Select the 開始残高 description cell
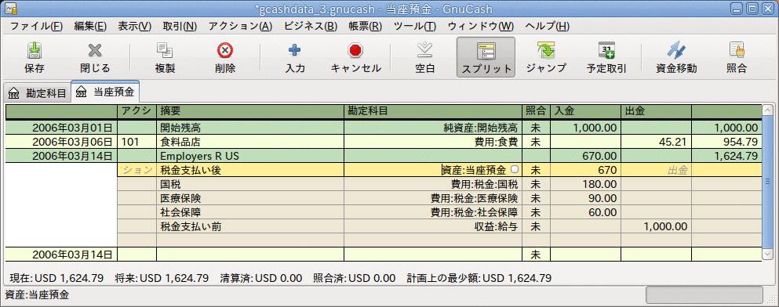This screenshot has height=307, width=779. tap(250, 128)
